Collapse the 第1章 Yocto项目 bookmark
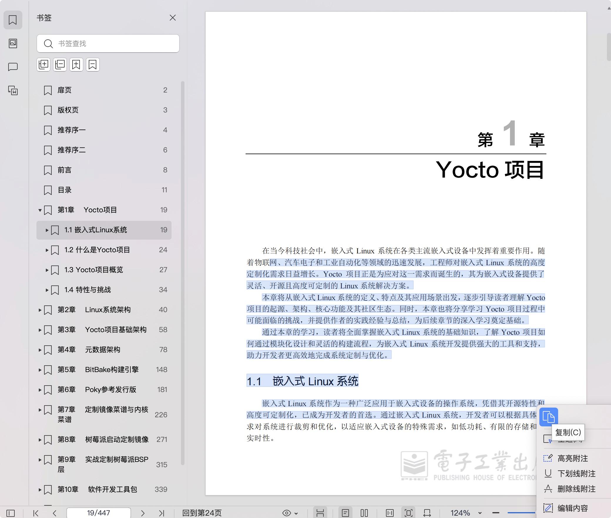 pos(40,210)
